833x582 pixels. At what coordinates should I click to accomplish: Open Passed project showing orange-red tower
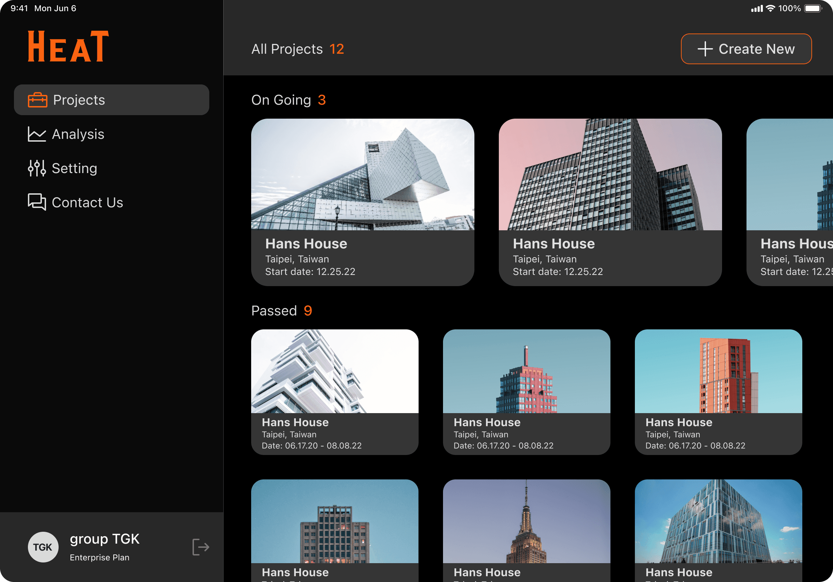[718, 392]
